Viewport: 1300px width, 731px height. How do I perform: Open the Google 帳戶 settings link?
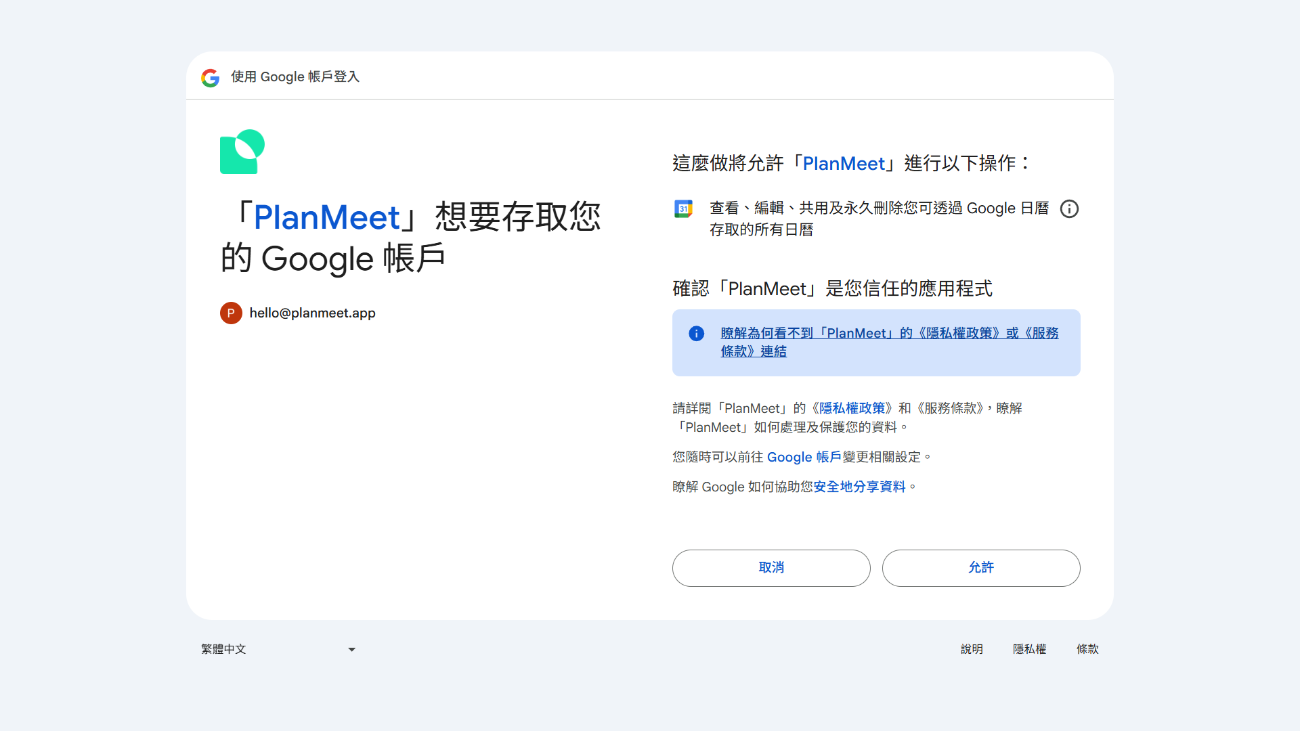click(x=804, y=457)
